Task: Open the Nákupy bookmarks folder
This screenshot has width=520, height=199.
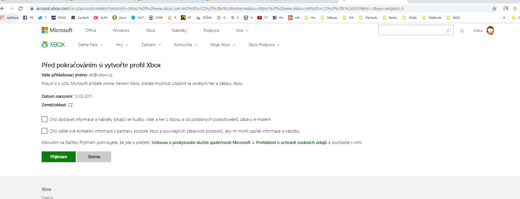Action: click(x=329, y=18)
